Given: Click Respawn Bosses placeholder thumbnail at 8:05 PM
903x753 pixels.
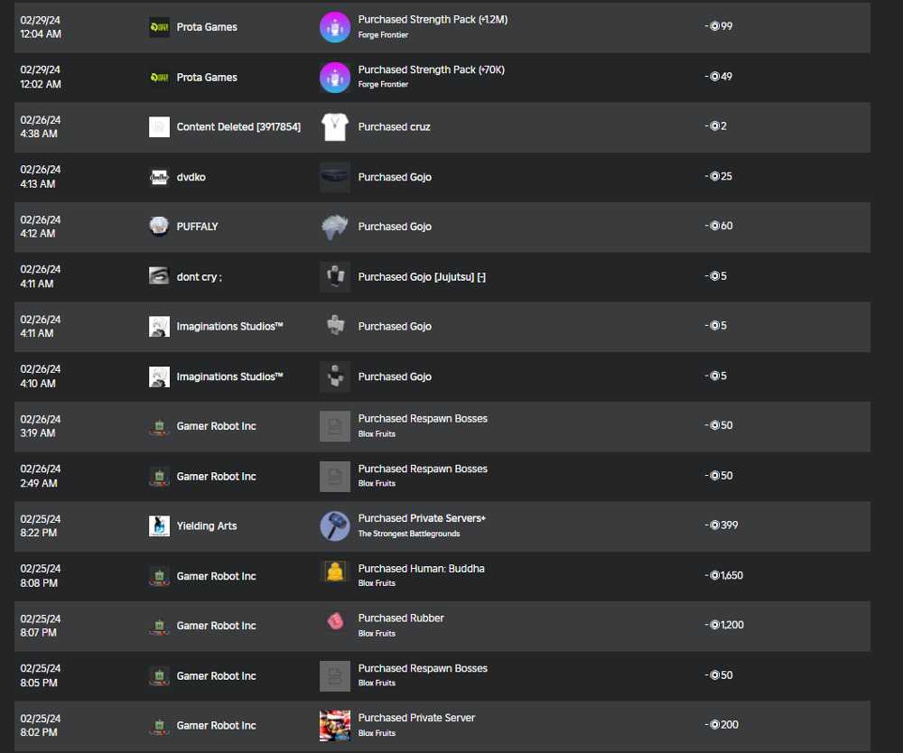Looking at the screenshot, I should (x=335, y=676).
